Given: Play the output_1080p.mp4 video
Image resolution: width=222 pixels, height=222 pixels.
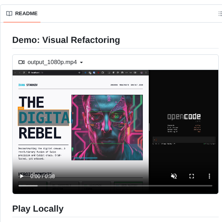Looking at the screenshot, I should pyautogui.click(x=22, y=176).
